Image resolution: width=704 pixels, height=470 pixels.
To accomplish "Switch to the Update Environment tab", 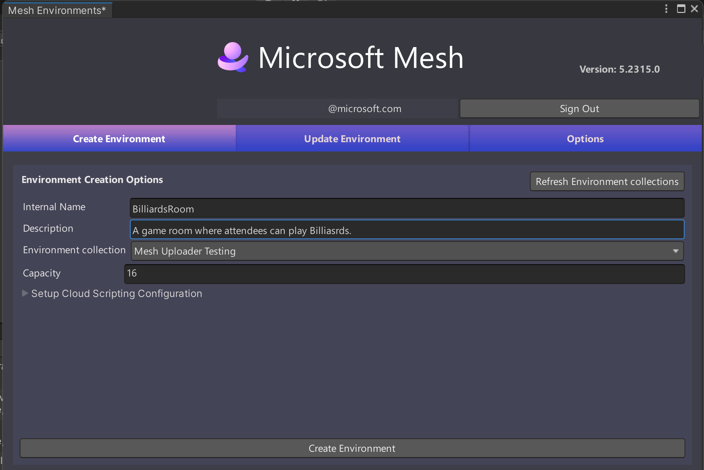I will coord(352,139).
